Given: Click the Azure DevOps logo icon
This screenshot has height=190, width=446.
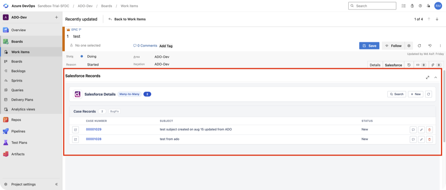Looking at the screenshot, I should click(x=6, y=6).
